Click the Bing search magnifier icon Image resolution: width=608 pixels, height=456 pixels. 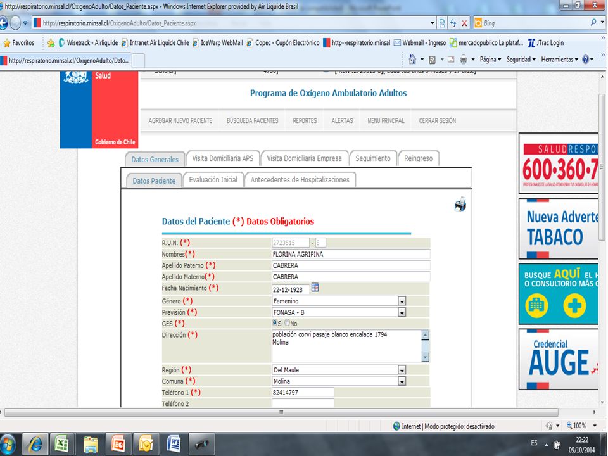point(593,23)
